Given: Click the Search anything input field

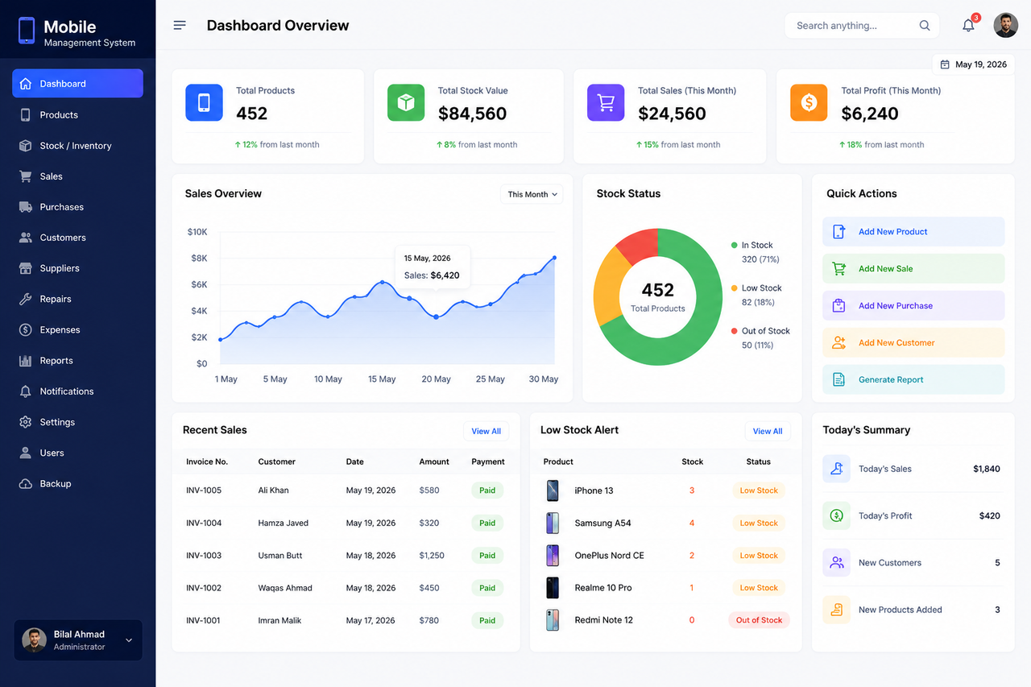Looking at the screenshot, I should click(862, 26).
